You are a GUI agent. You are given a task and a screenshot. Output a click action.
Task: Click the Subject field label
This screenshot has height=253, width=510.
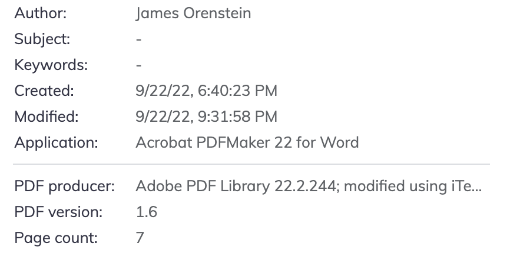(42, 39)
